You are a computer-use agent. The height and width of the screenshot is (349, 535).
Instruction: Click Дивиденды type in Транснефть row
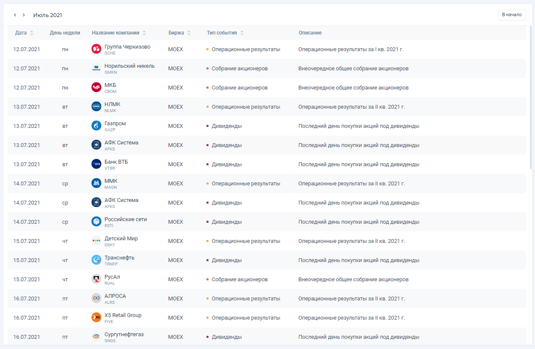click(x=227, y=260)
